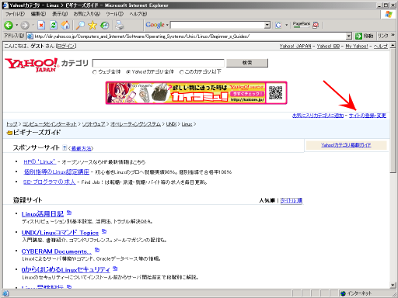Select the ウェブ全体 radio button
Viewport: 398px width, 298px height.
(95, 72)
